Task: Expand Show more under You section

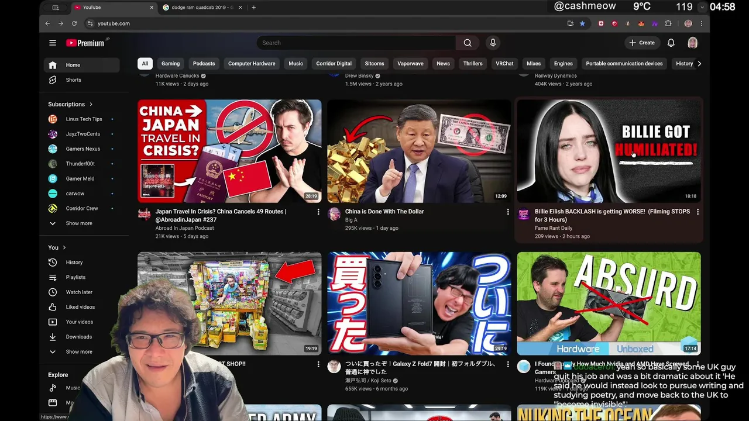Action: pyautogui.click(x=81, y=352)
